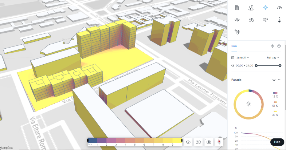Viewport: 286px width, 150px height.
Task: Select the binoculars view analysis icon
Action: (x=251, y=20)
